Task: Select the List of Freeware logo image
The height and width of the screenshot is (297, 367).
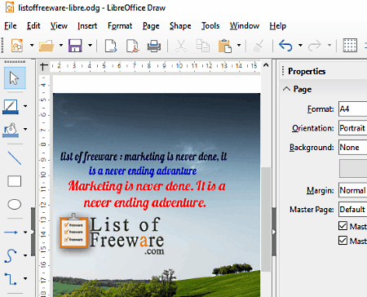Action: [112, 234]
